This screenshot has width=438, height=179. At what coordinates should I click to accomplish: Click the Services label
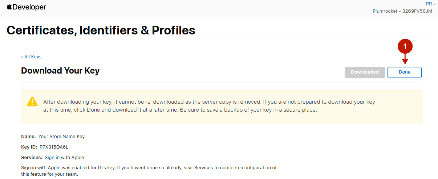click(x=32, y=158)
